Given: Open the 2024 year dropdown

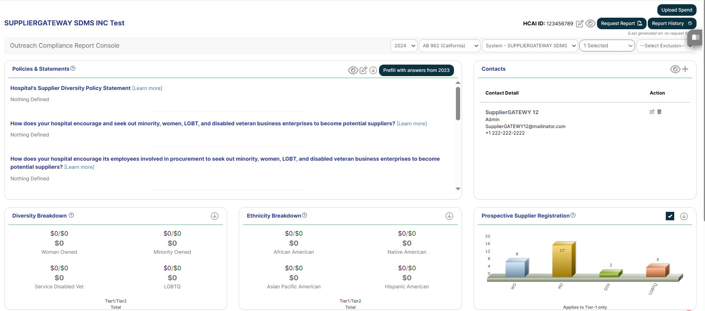Looking at the screenshot, I should (x=404, y=46).
